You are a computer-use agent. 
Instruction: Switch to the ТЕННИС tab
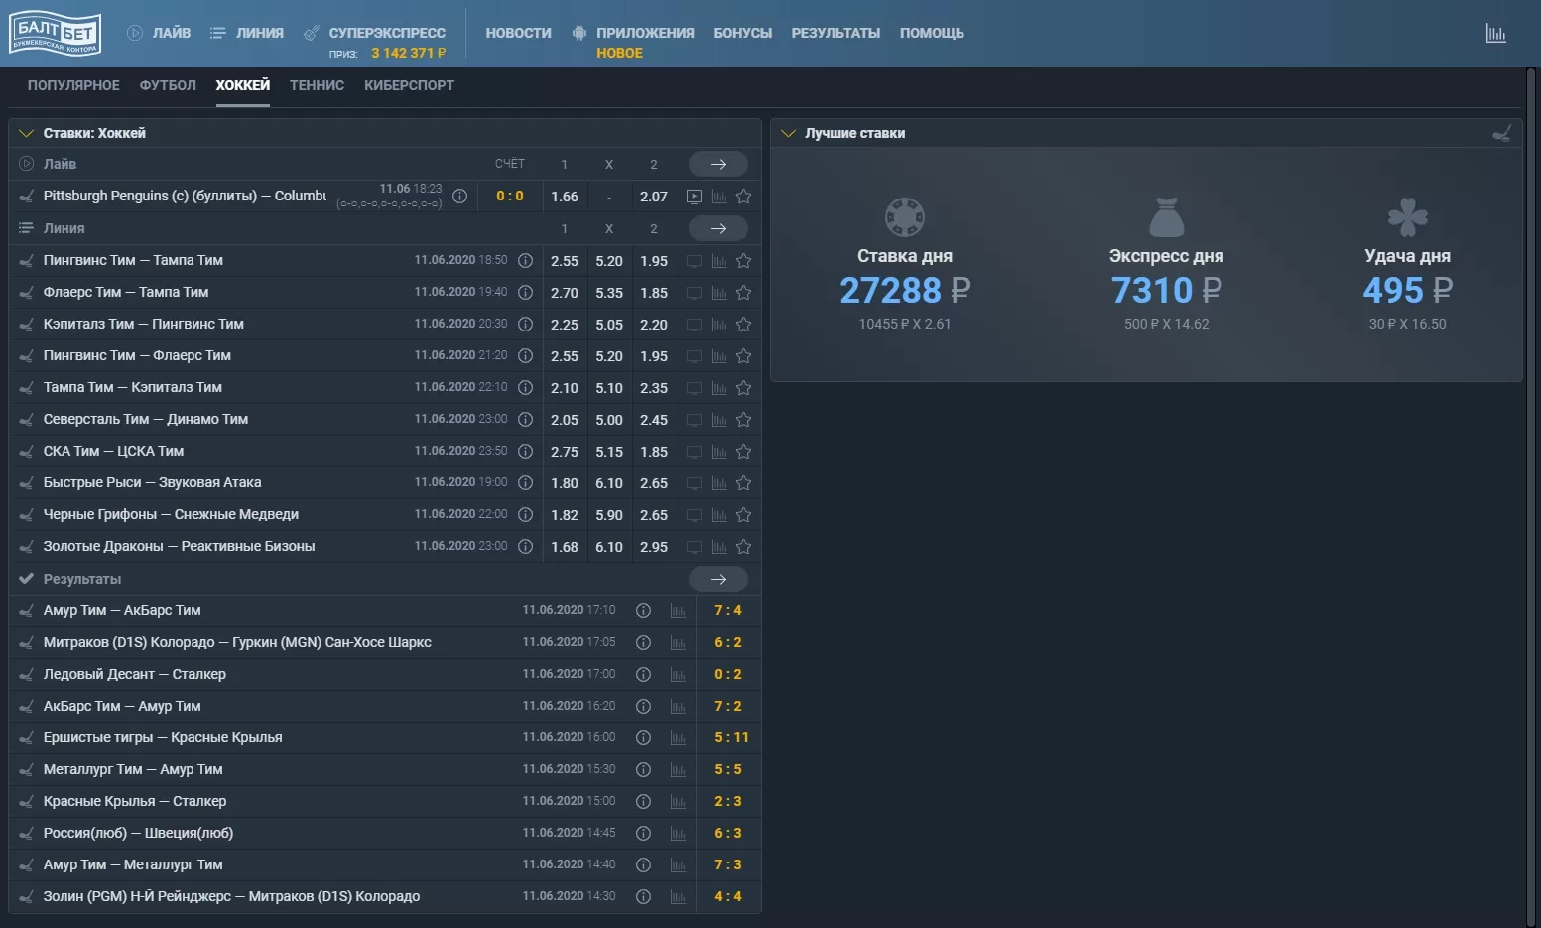pos(317,85)
